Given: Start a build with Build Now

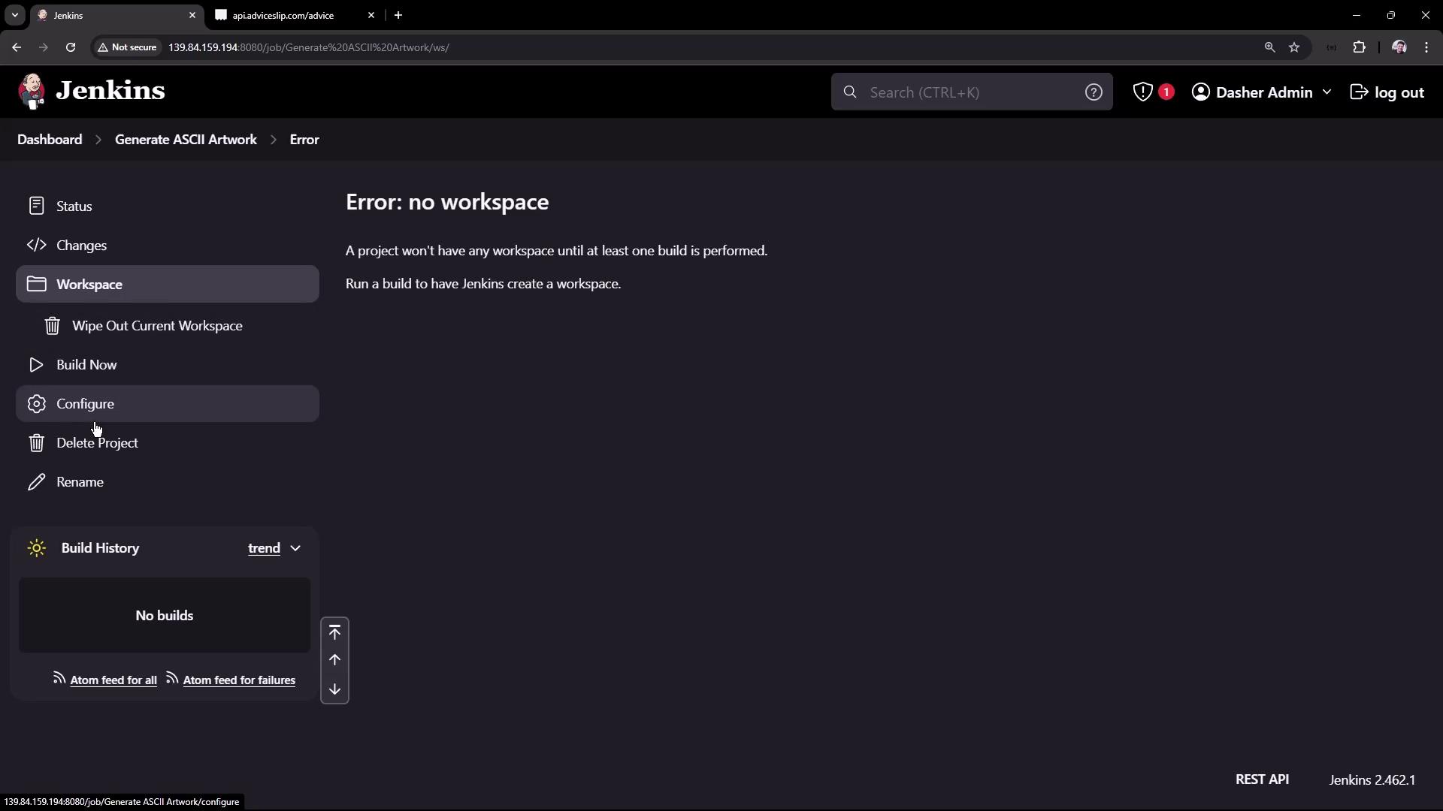Looking at the screenshot, I should click(x=86, y=365).
